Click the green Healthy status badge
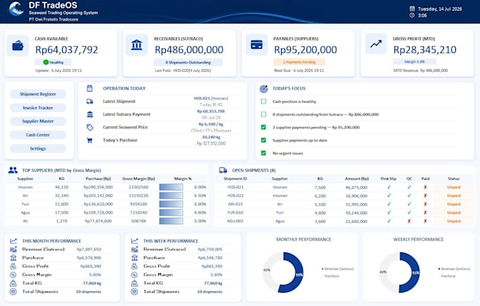 point(53,62)
